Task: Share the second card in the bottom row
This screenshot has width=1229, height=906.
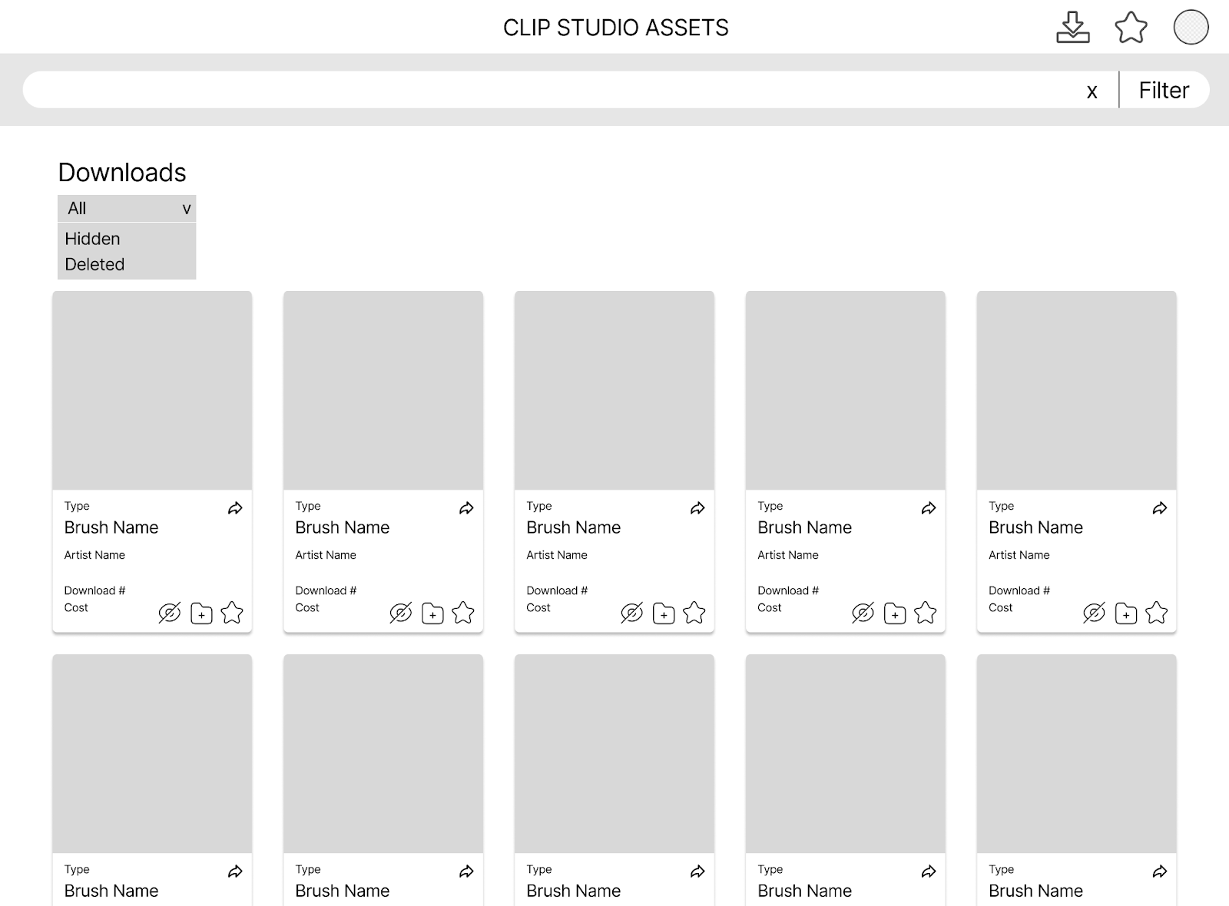Action: [x=466, y=871]
